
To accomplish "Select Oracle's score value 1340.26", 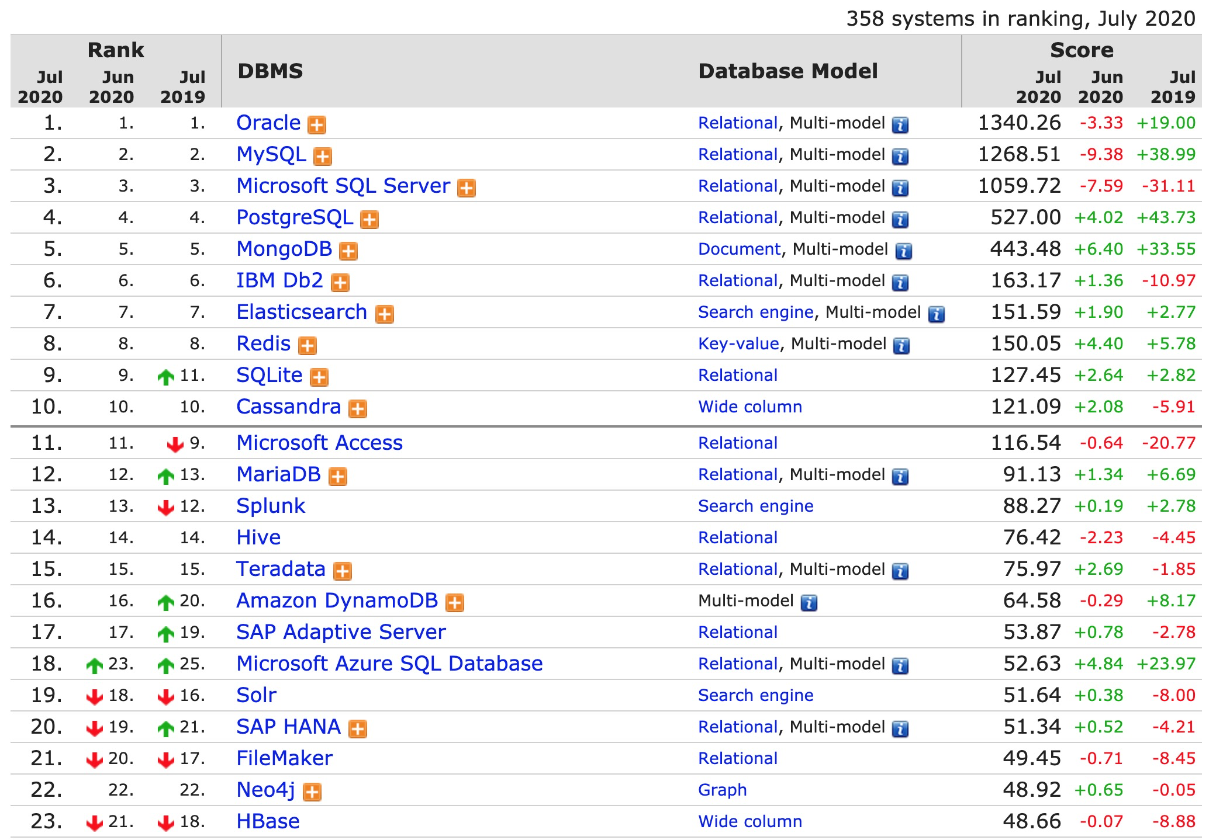I will pyautogui.click(x=1020, y=123).
